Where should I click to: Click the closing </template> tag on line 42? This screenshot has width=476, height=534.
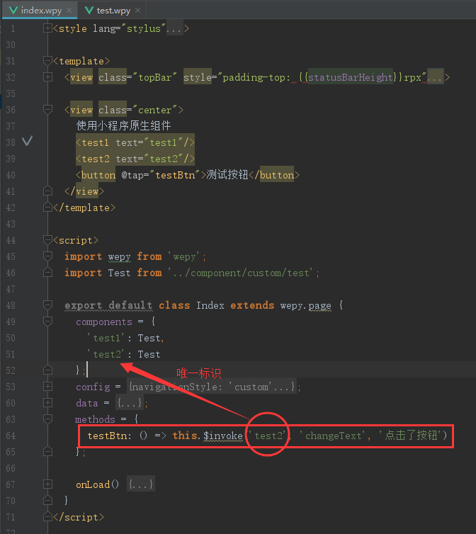tap(84, 208)
